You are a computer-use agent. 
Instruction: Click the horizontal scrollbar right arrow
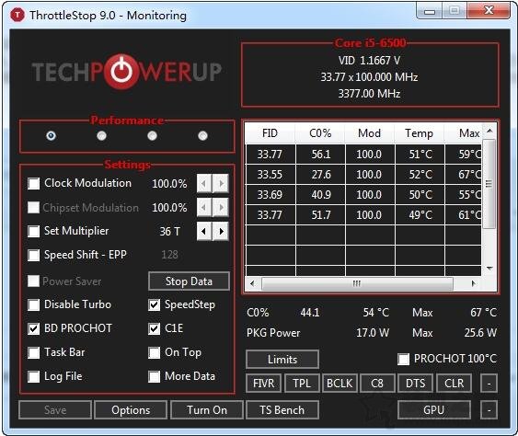pos(474,283)
